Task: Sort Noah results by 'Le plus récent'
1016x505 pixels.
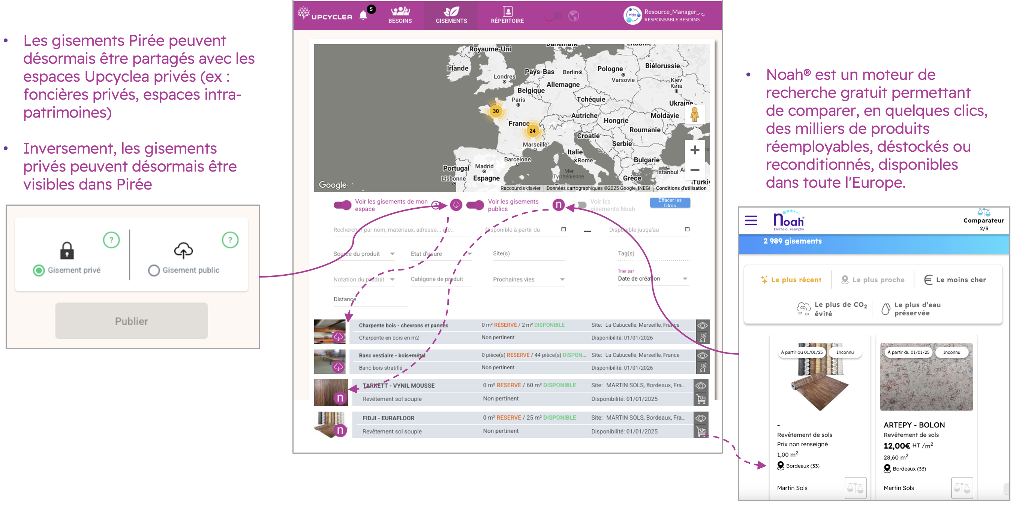Action: (790, 279)
